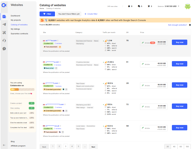Buy now for v********e.com
The height and width of the screenshot is (149, 195).
coord(179,64)
